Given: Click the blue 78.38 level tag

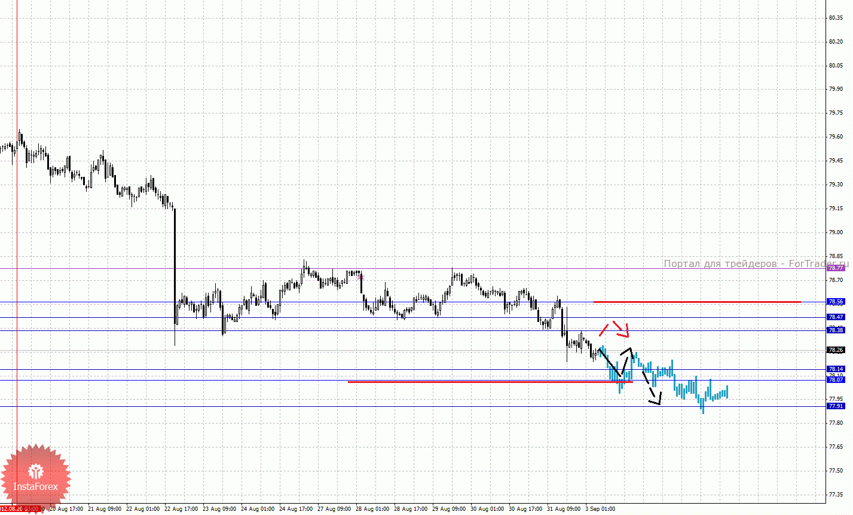Looking at the screenshot, I should click(x=836, y=330).
